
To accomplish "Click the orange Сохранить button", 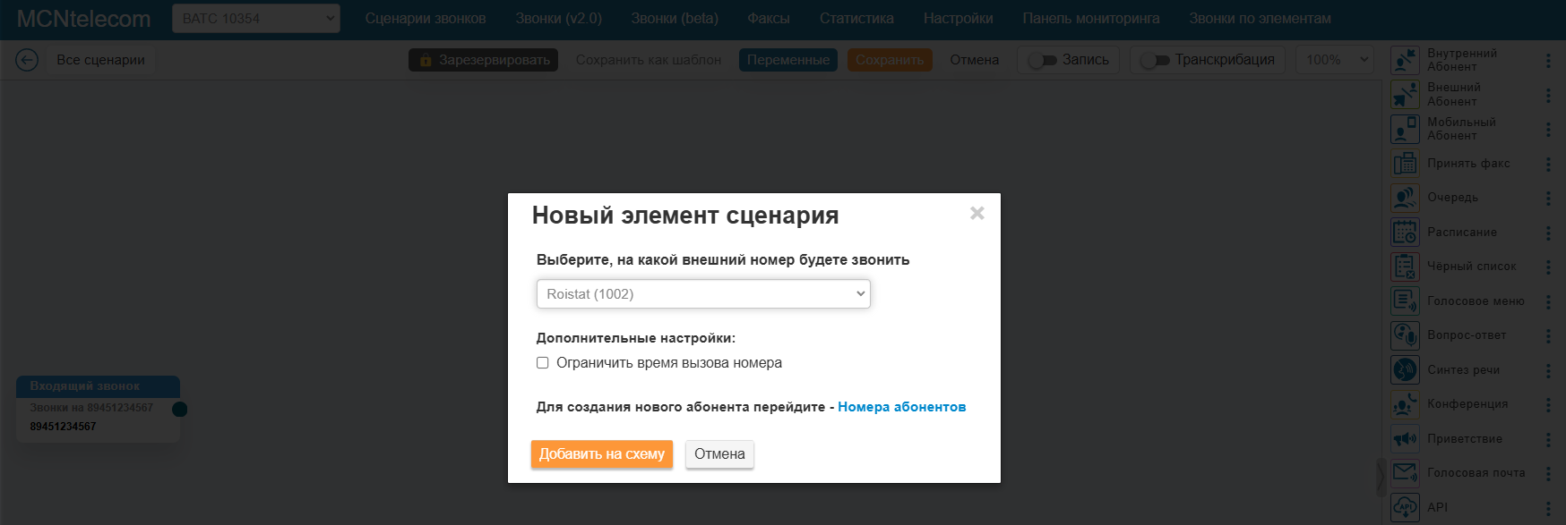I will [x=890, y=60].
